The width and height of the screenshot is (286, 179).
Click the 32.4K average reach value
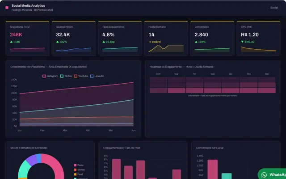(63, 34)
